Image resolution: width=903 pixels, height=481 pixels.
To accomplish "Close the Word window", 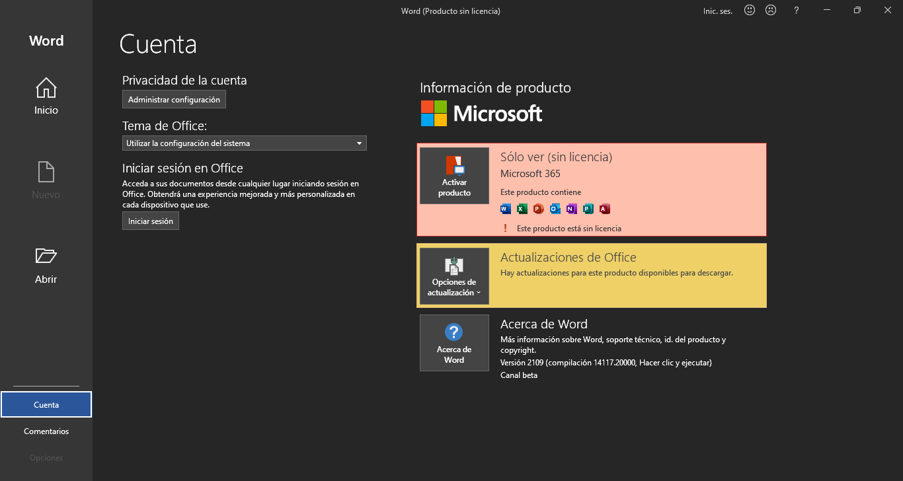I will click(888, 10).
